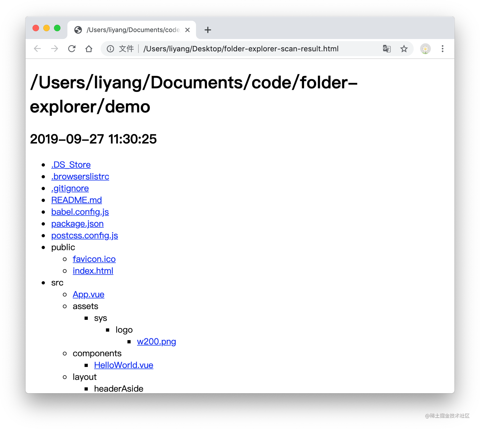Screen dimensions: 480x429
Task: Open the index.html link
Action: [93, 271]
